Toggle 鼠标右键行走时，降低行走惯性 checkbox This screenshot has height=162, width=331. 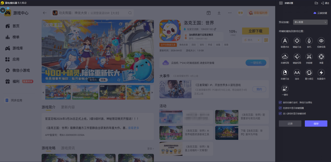[x=280, y=102]
